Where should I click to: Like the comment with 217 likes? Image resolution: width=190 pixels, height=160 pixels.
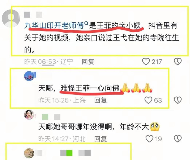coord(146,61)
